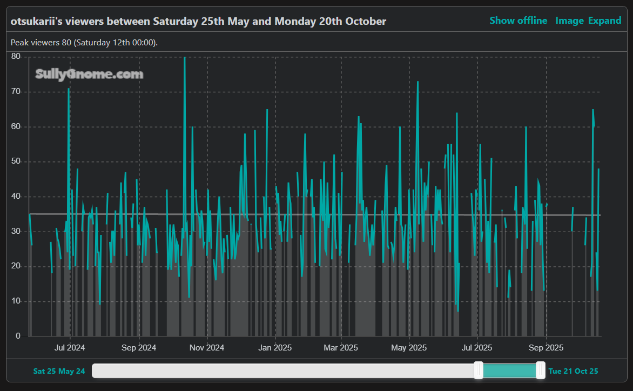The image size is (633, 391).
Task: Click the Tue 21 Oct 25 end date label
Action: [x=573, y=371]
